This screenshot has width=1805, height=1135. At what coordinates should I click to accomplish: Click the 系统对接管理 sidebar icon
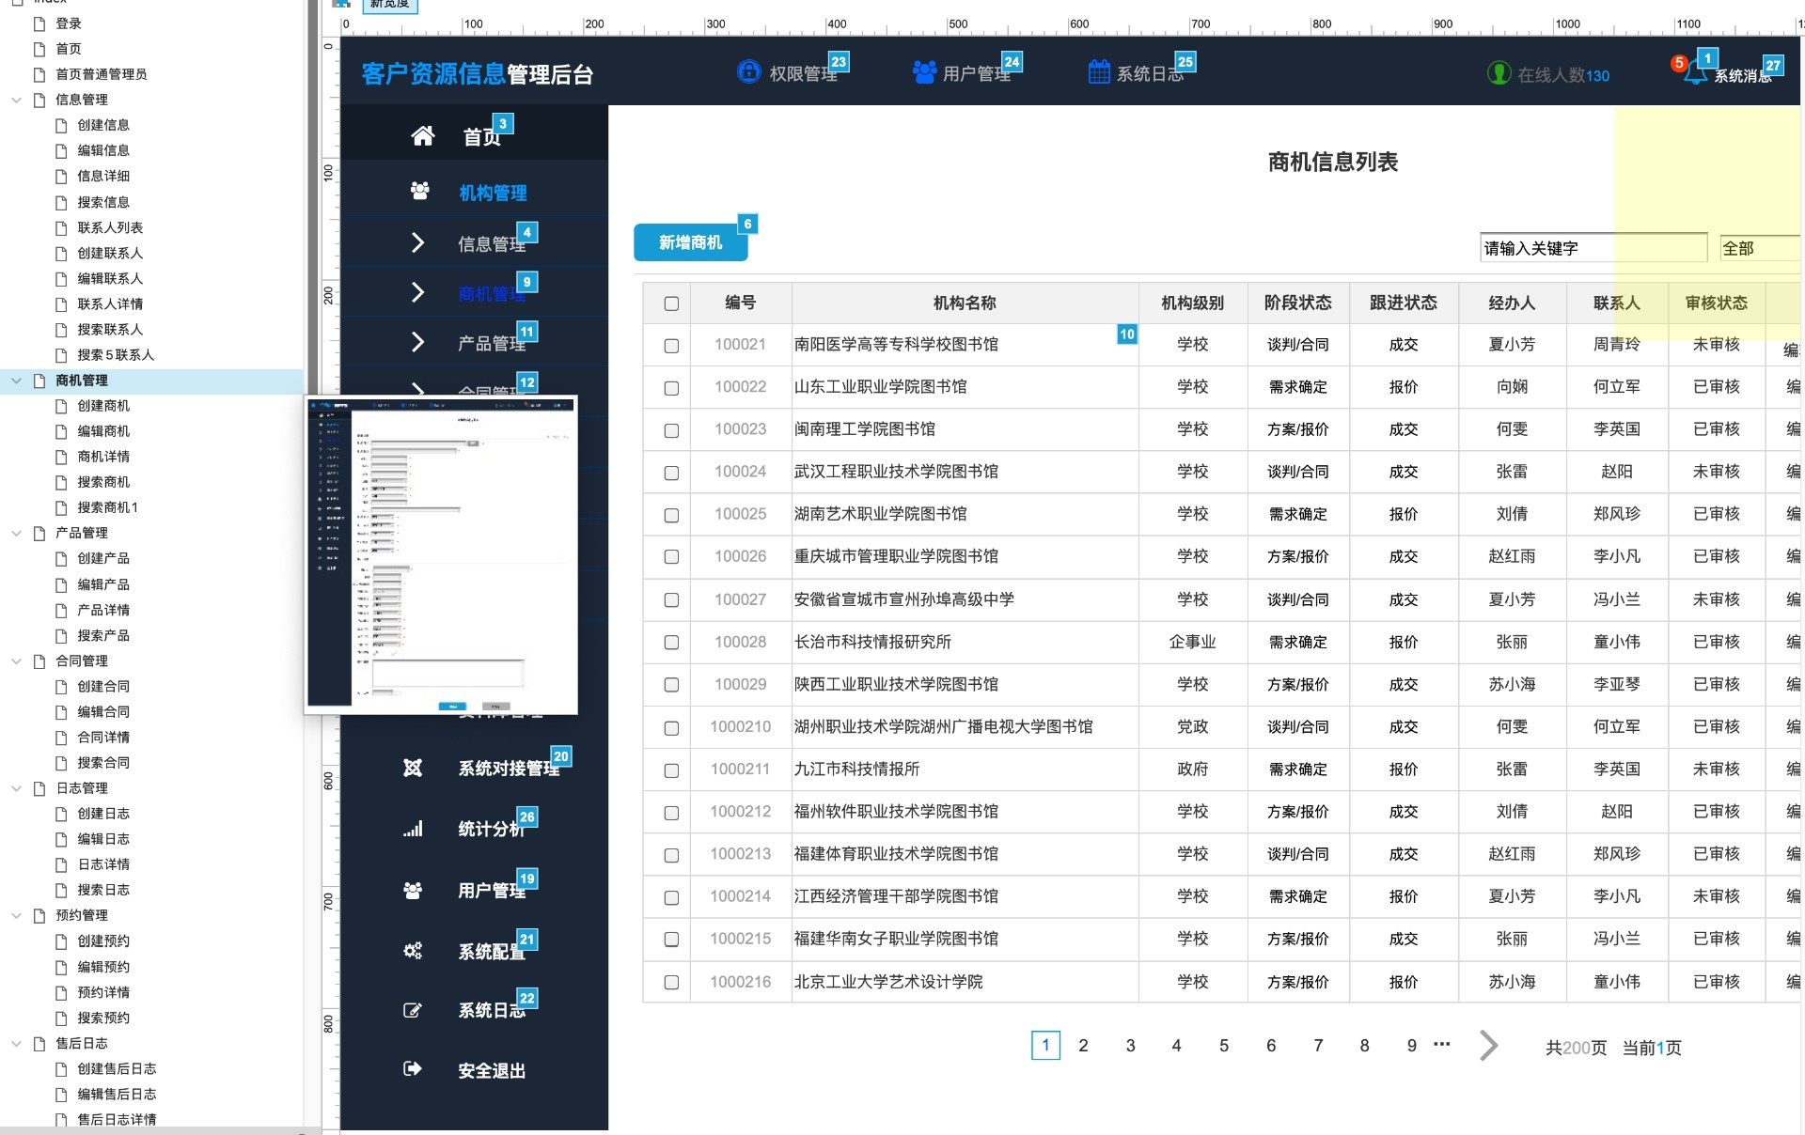tap(413, 769)
